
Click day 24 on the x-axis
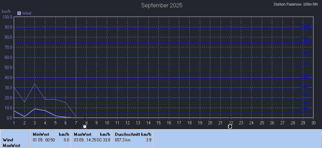pyautogui.click(x=251, y=123)
